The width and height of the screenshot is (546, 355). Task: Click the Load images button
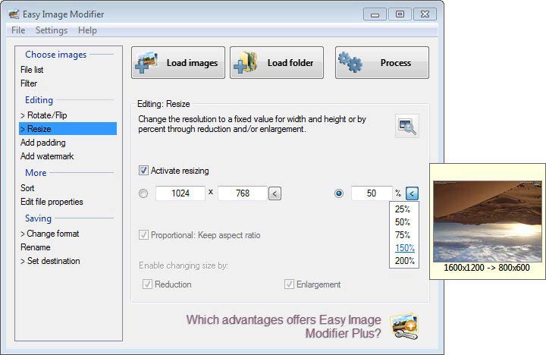[178, 63]
